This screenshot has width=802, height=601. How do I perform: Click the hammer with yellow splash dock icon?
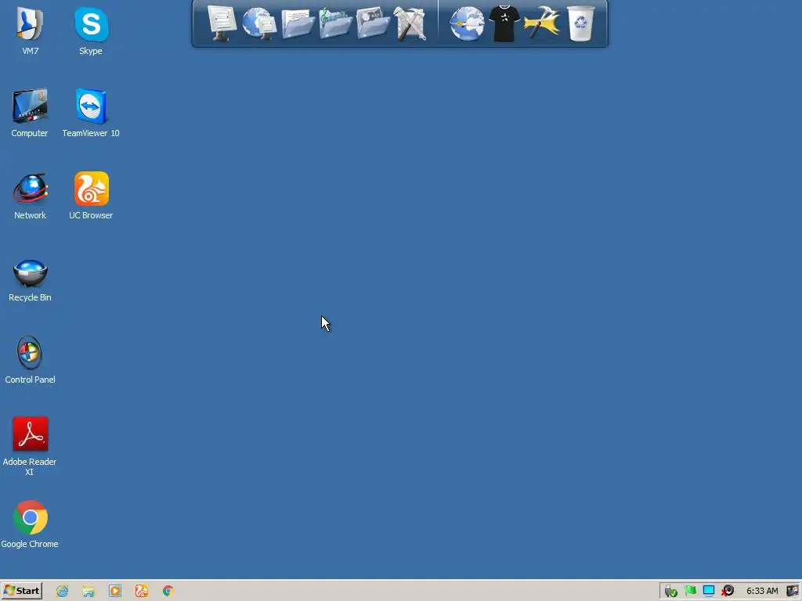pyautogui.click(x=542, y=23)
